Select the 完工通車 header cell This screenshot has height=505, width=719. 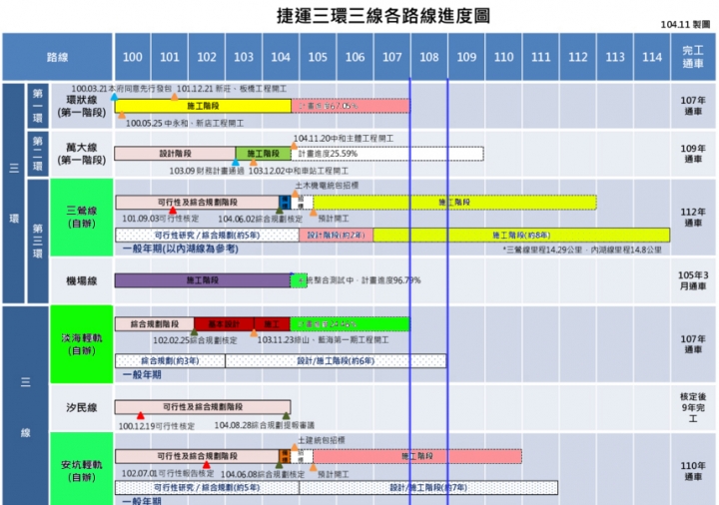(x=693, y=57)
